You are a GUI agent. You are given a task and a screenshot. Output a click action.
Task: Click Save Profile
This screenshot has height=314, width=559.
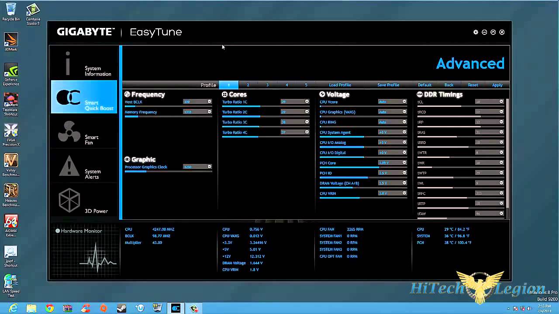(x=388, y=85)
